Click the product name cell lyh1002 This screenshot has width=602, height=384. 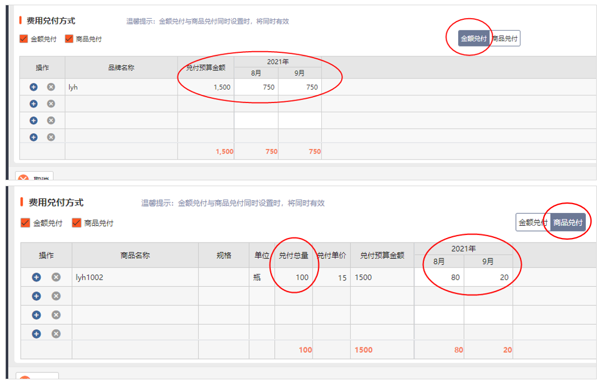point(134,278)
